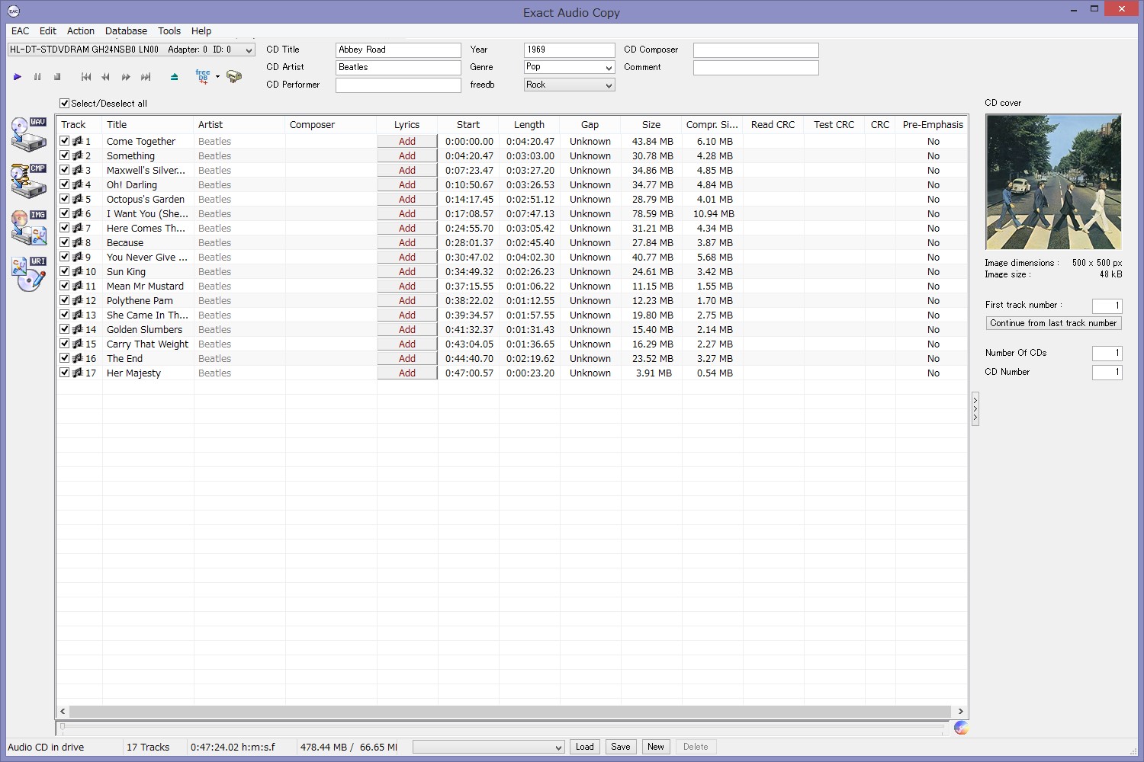1144x762 pixels.
Task: Open the Action menu
Action: pos(81,31)
